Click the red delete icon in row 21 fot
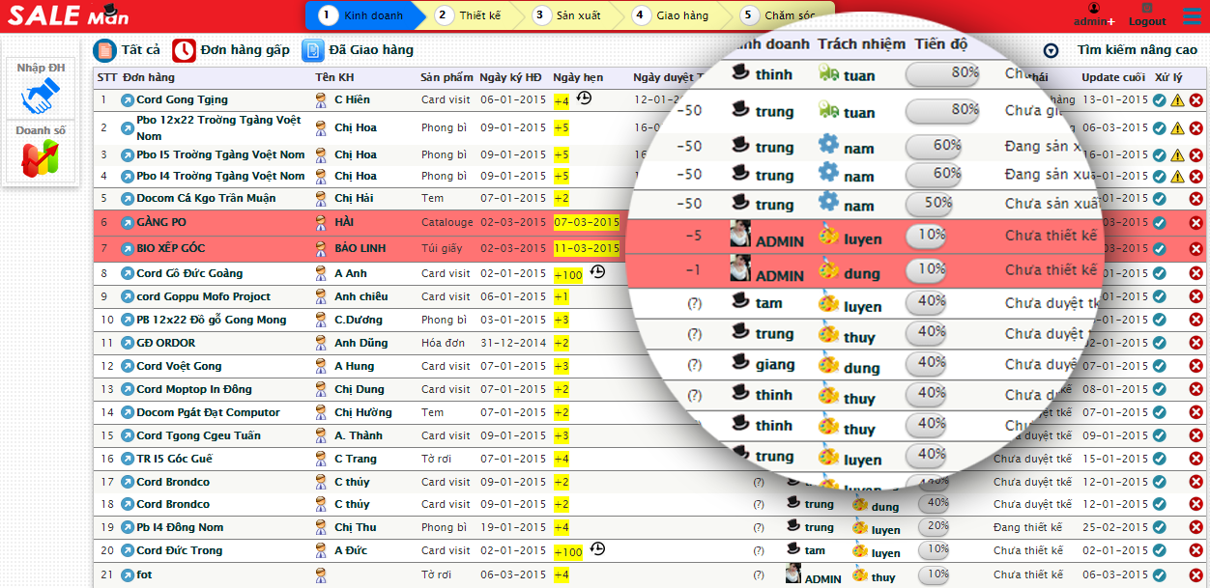Image resolution: width=1210 pixels, height=588 pixels. click(1196, 574)
